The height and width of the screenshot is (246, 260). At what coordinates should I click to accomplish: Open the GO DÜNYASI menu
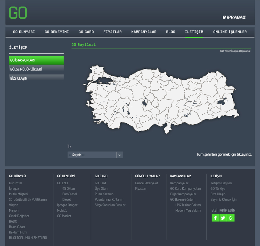(24, 32)
